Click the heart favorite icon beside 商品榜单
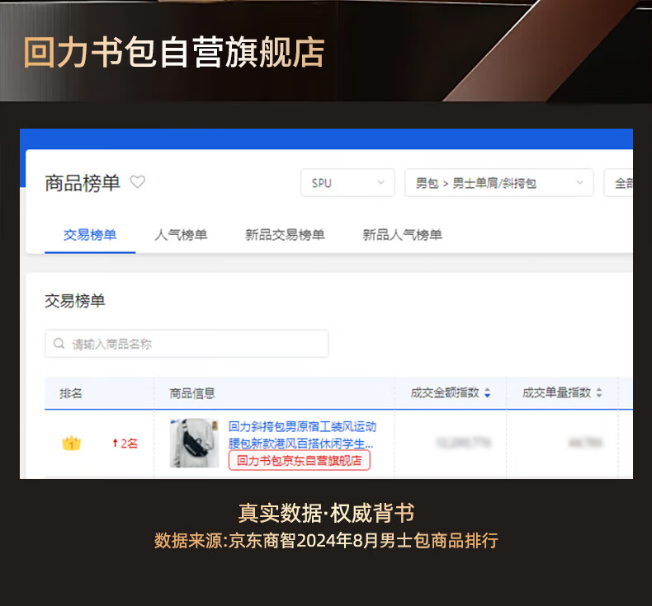652x606 pixels. click(138, 182)
